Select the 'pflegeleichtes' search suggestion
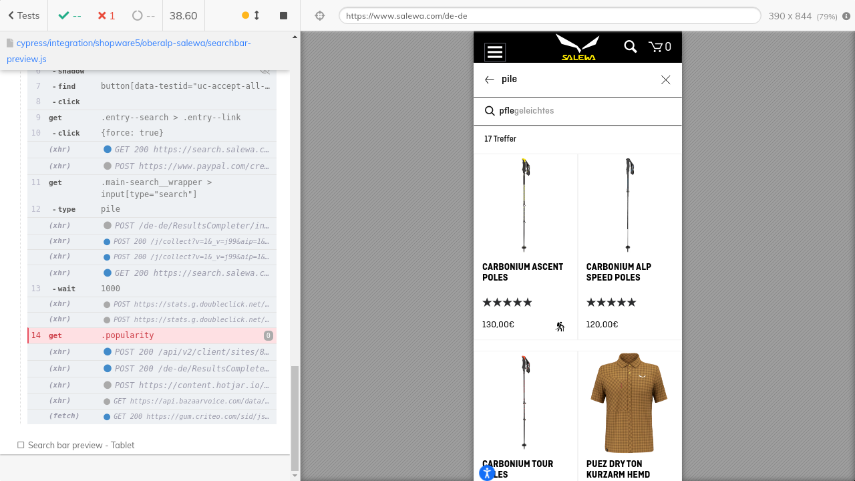 click(527, 111)
